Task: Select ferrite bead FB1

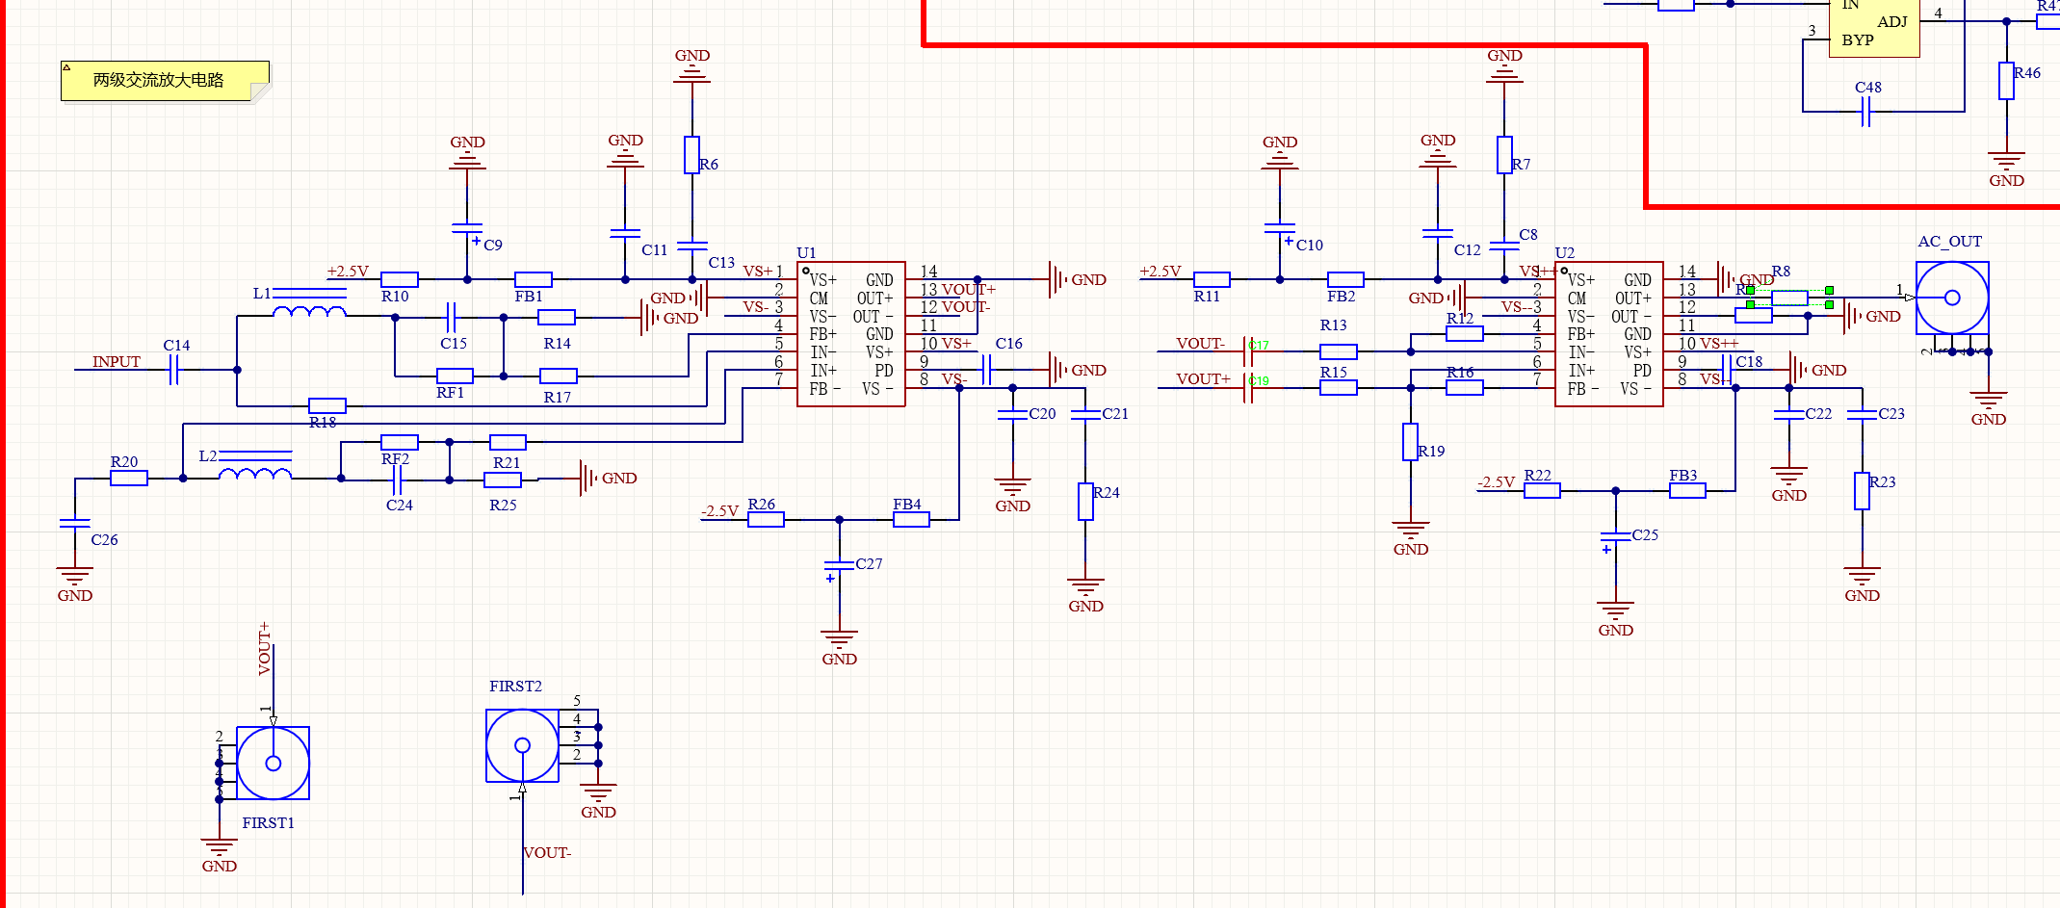Action: 534,279
